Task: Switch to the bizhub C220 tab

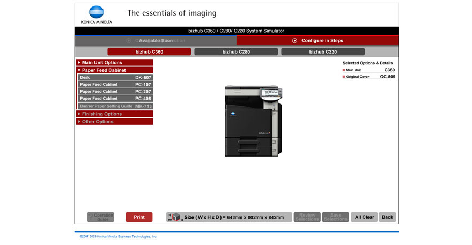Action: 323,52
